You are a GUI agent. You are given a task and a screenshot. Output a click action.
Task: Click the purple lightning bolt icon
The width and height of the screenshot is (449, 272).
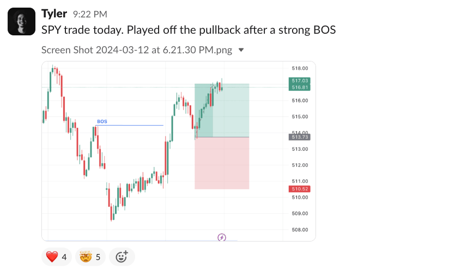click(x=222, y=237)
